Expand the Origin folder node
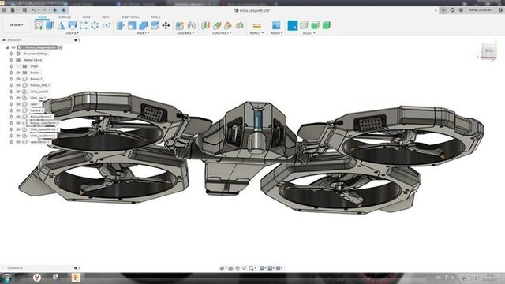 [12, 66]
